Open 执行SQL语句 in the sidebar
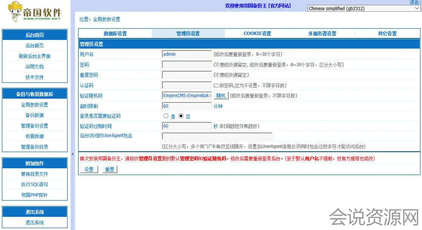The image size is (422, 230). pos(34,184)
